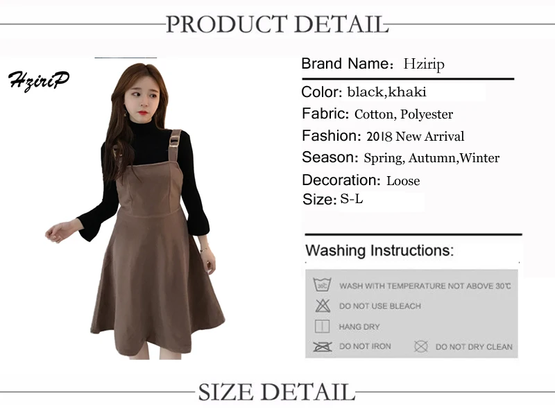
Task: Click the PRODUCT DETAIL heading
Action: 277,24
